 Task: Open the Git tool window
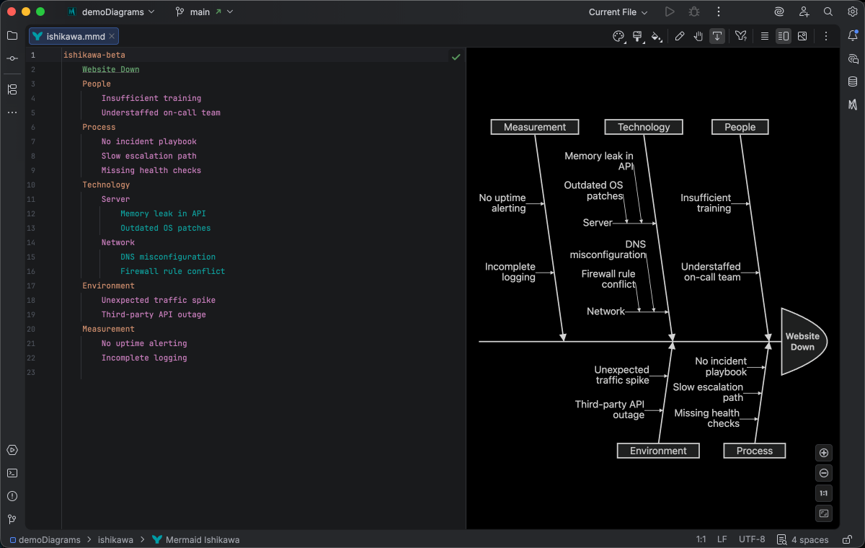pyautogui.click(x=12, y=519)
